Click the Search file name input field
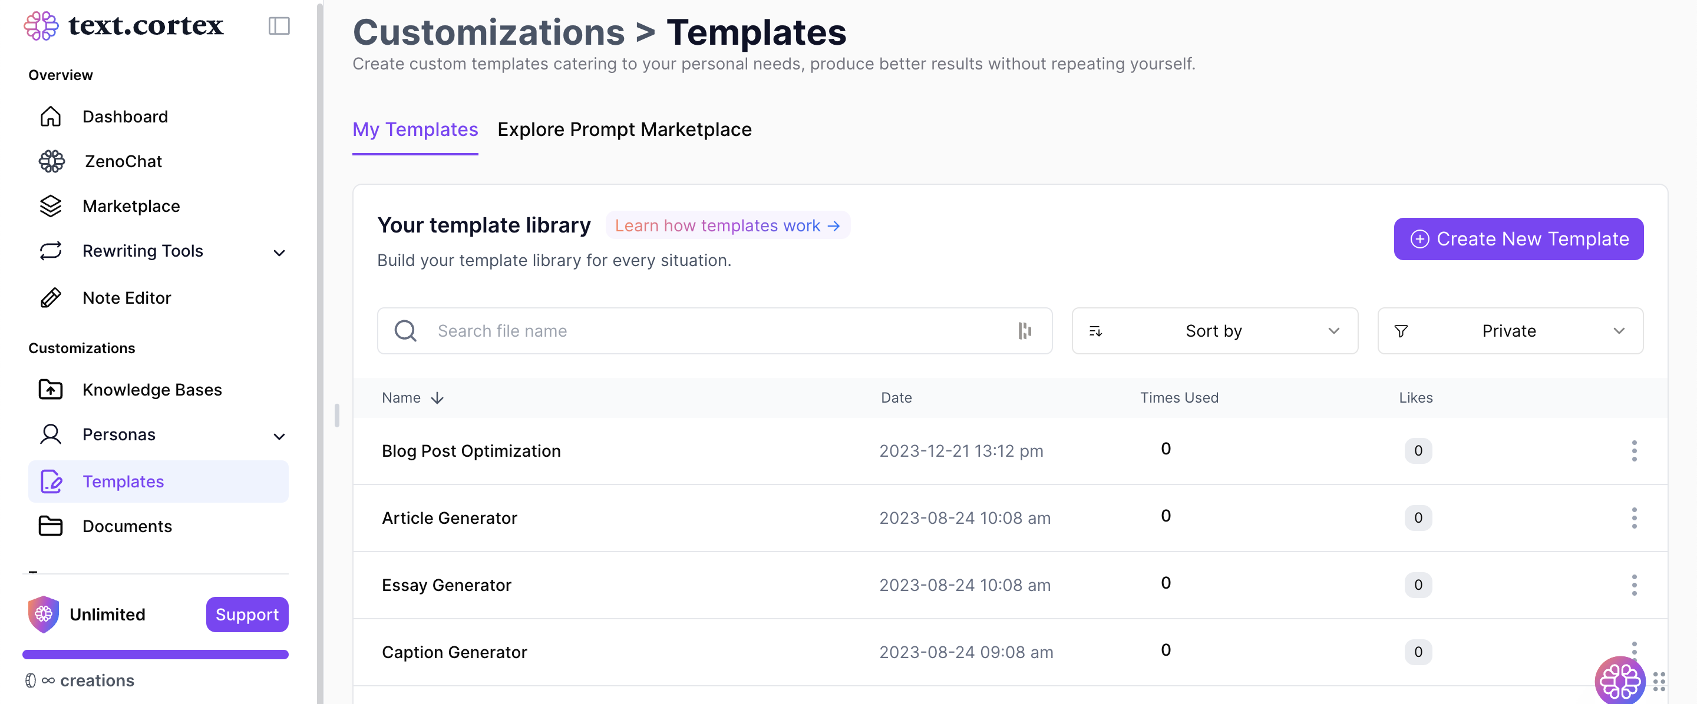Viewport: 1697px width, 704px height. 659,330
